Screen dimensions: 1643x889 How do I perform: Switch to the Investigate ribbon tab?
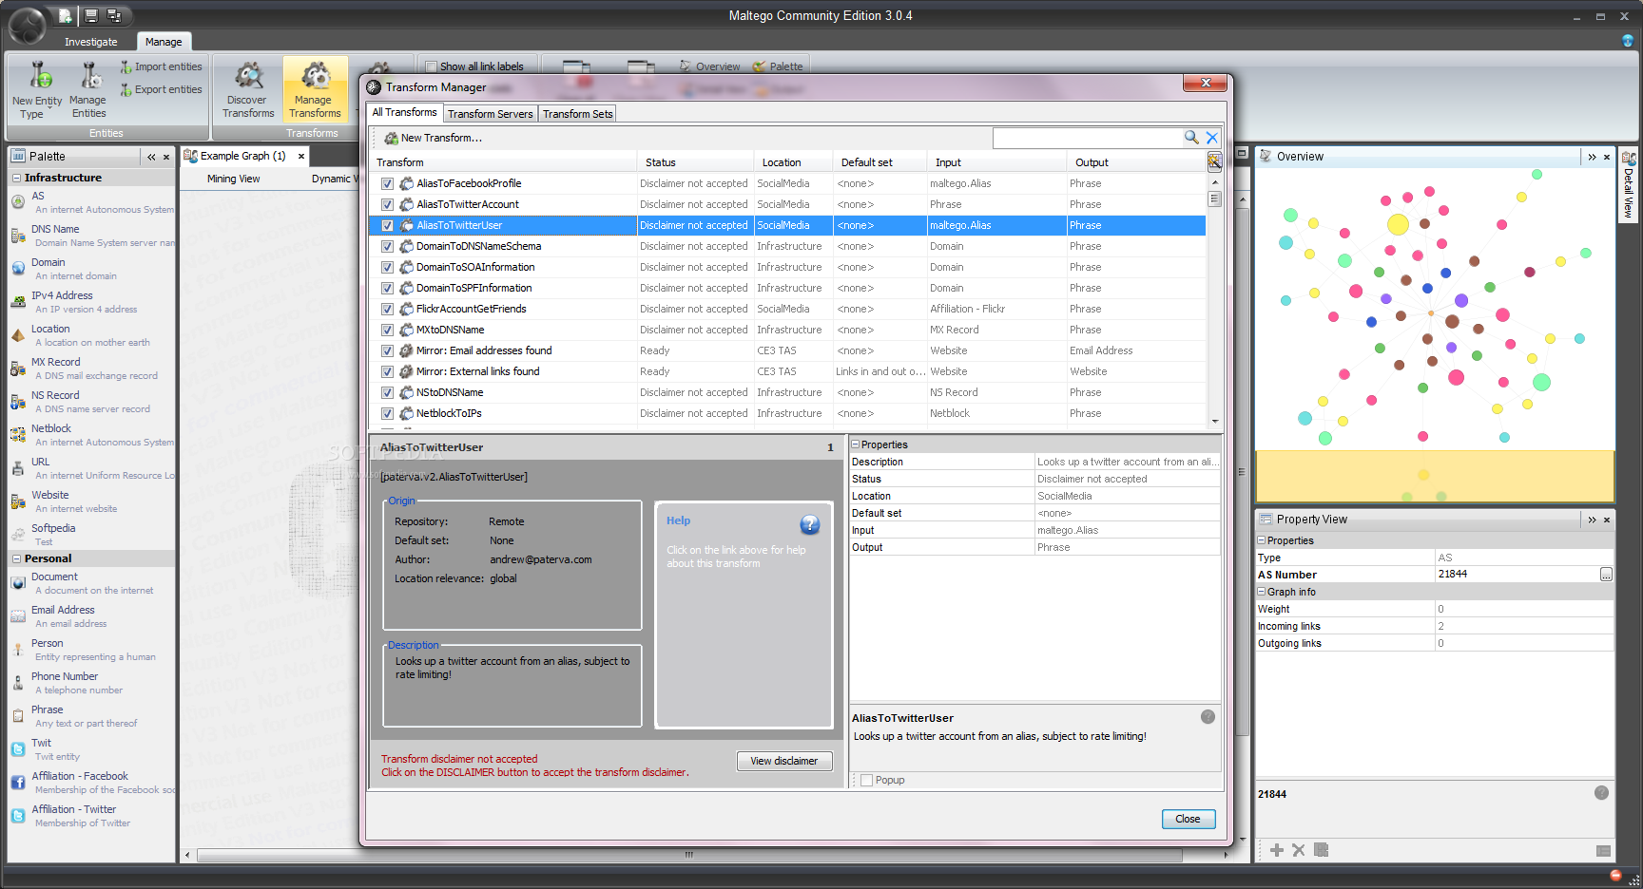[91, 42]
